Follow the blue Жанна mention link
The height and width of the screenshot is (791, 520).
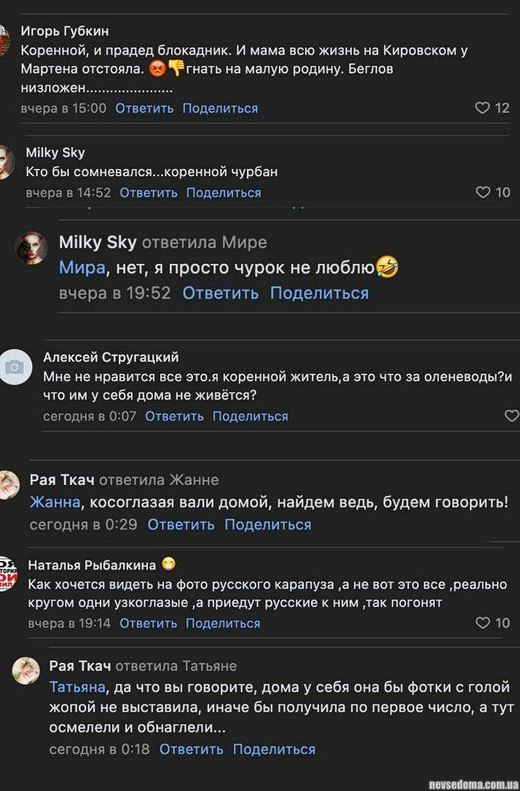tap(55, 503)
